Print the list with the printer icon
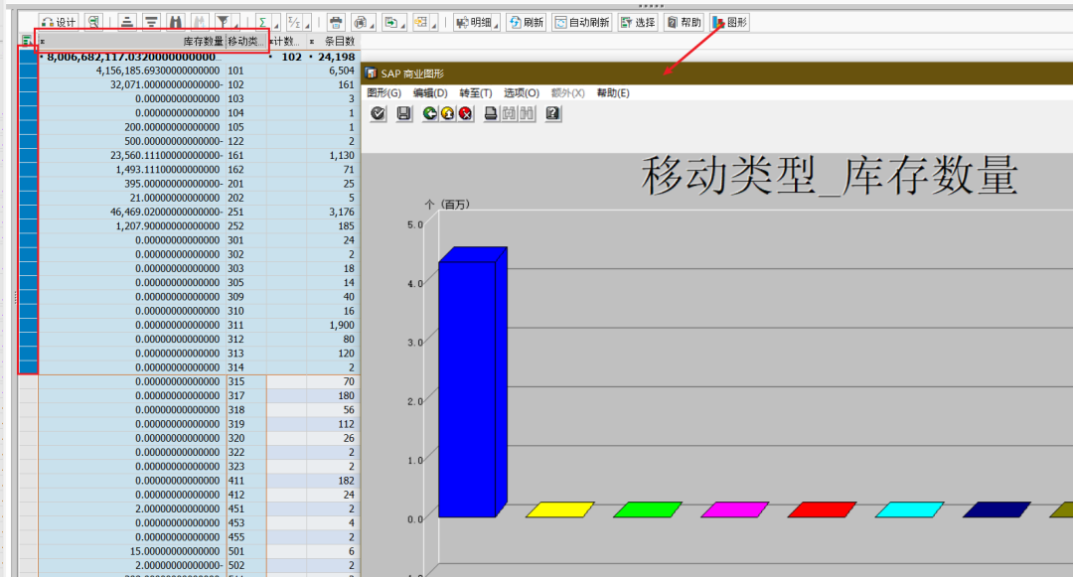This screenshot has height=577, width=1073. pyautogui.click(x=336, y=23)
